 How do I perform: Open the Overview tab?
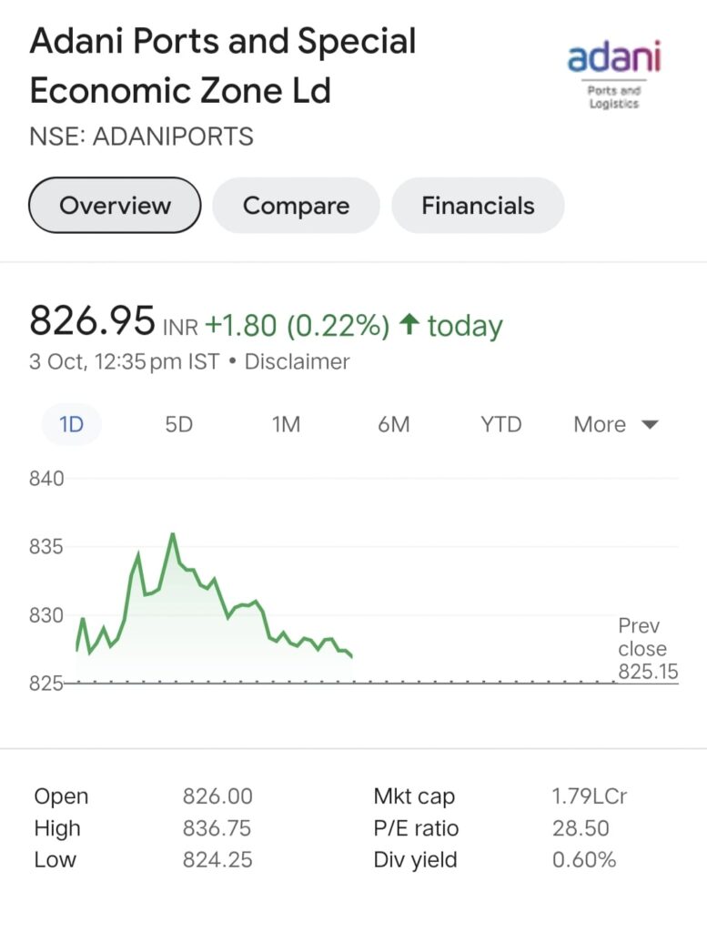(115, 205)
